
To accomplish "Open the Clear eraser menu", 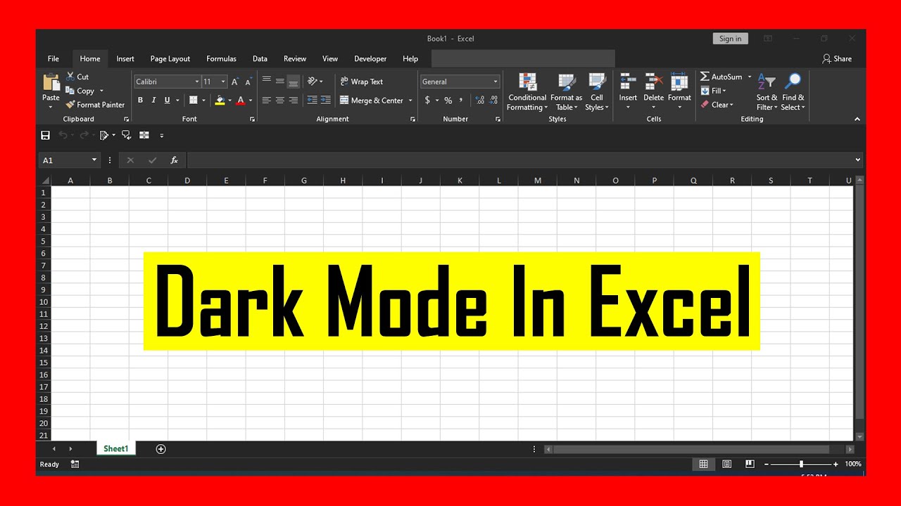I will click(x=717, y=105).
